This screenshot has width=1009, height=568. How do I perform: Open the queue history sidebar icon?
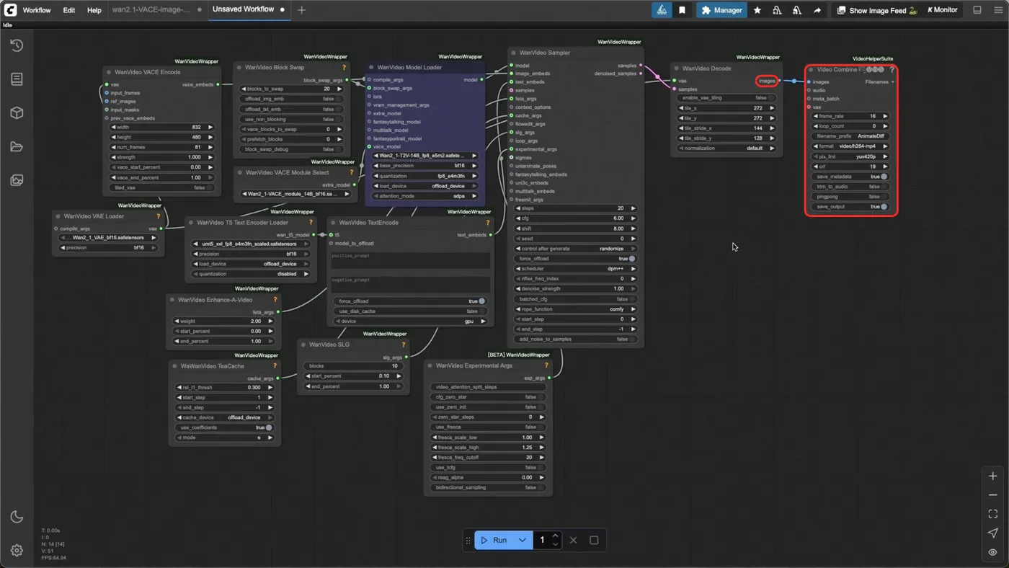click(17, 45)
